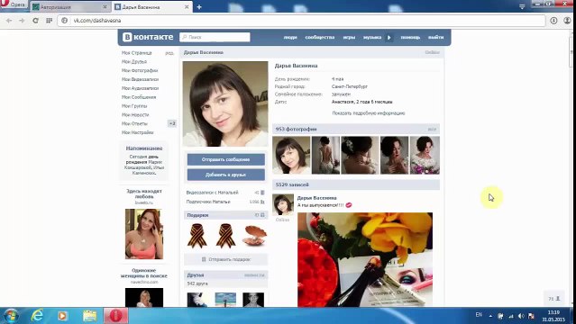Image resolution: width=576 pixels, height=324 pixels.
Task: Open the люди header link
Action: 290,37
